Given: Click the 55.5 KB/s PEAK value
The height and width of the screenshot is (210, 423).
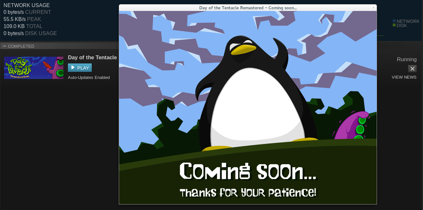Looking at the screenshot, I should click(22, 19).
